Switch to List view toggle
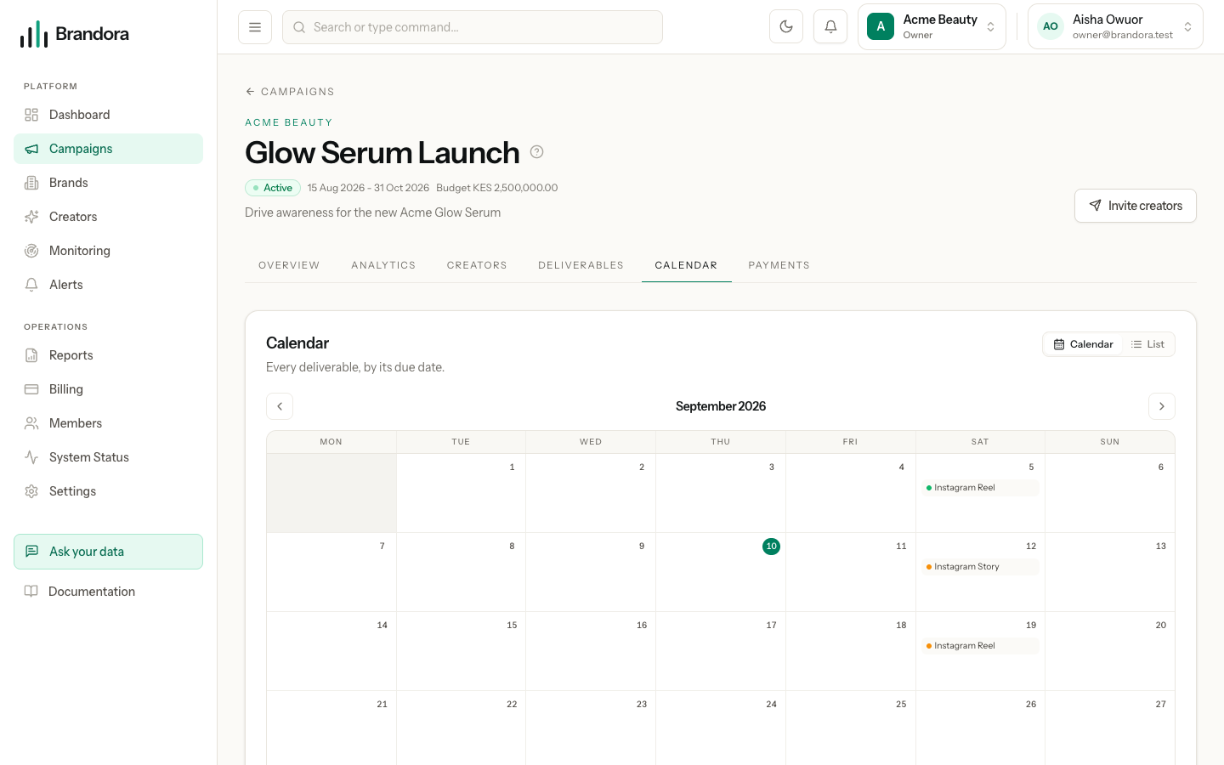 click(x=1147, y=344)
